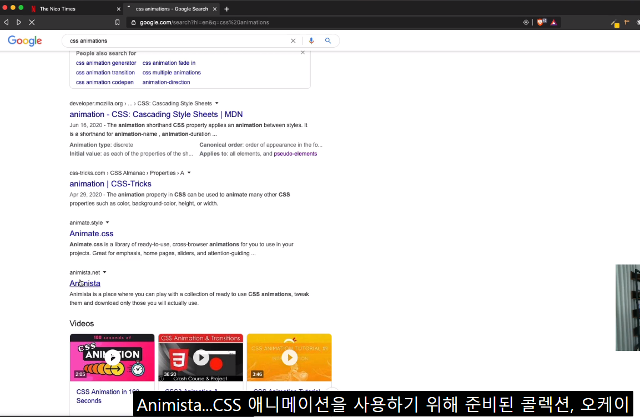
Task: Open animation-direction suggestion
Action: click(166, 82)
